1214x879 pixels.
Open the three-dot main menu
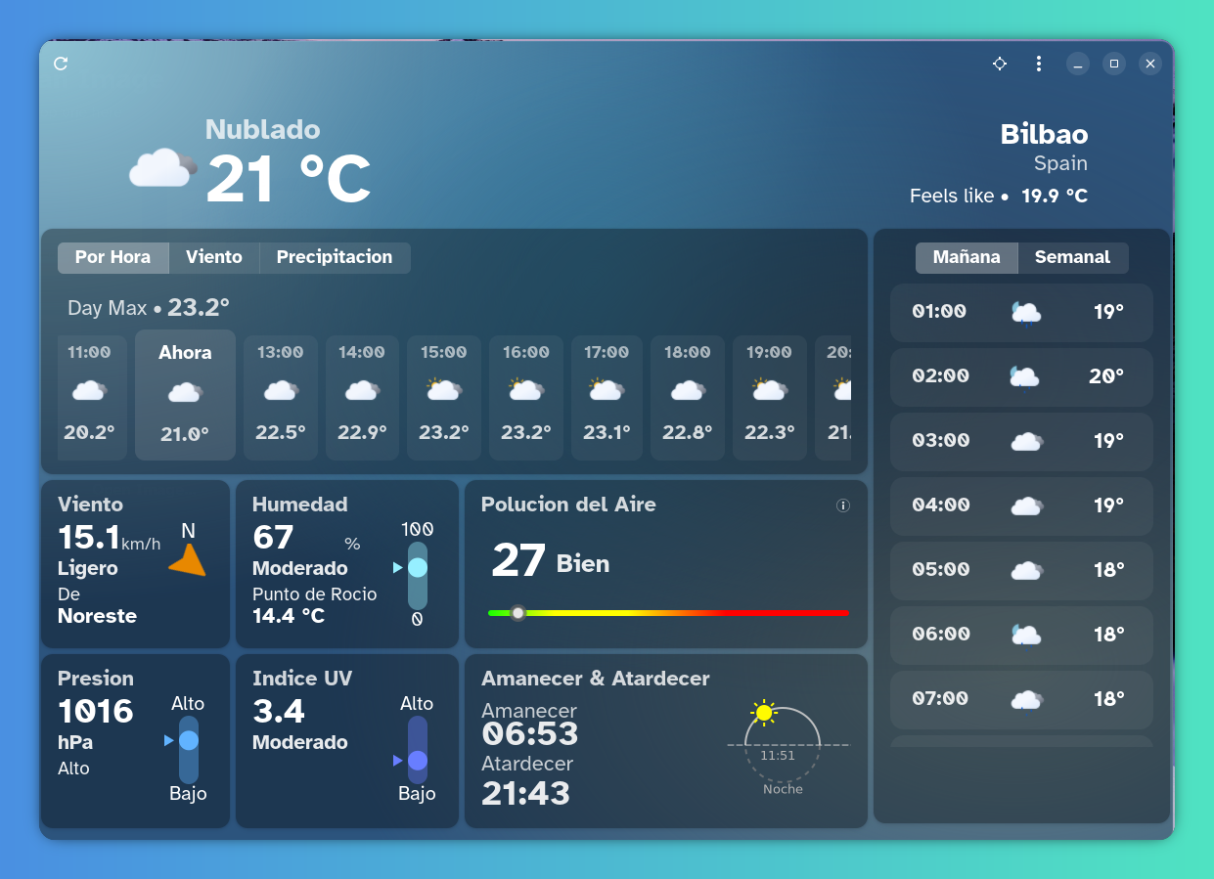pyautogui.click(x=1038, y=64)
